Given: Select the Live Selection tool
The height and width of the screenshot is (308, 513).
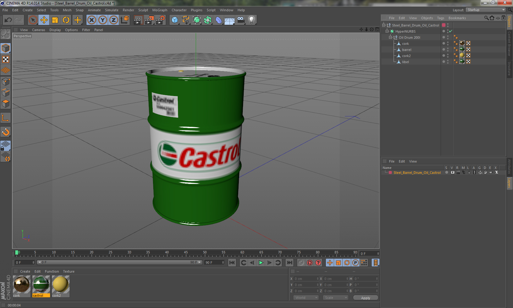Looking at the screenshot, I should point(33,20).
